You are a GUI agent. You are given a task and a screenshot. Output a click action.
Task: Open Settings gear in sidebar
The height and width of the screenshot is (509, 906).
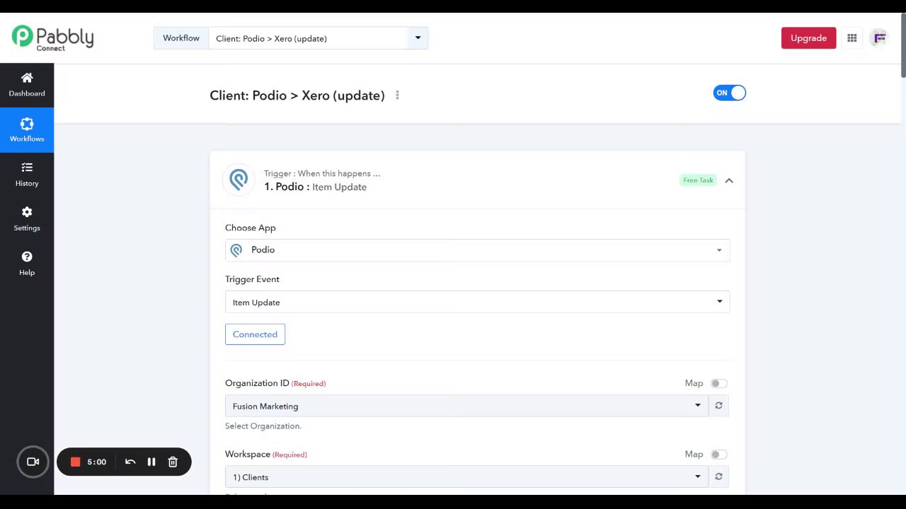pos(27,212)
